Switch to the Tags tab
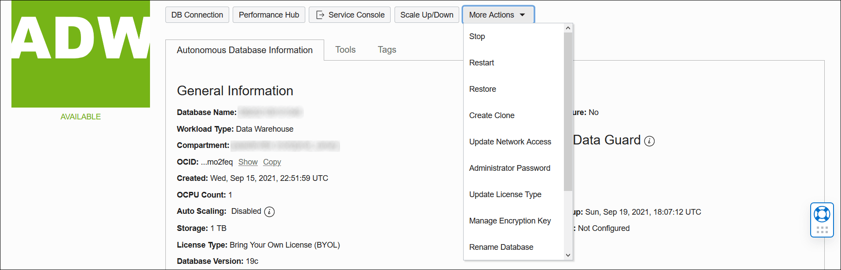841x270 pixels. [387, 50]
